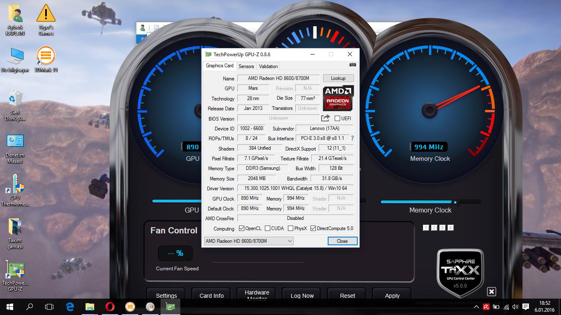Toggle the DirectCompute 5.0 checkbox
This screenshot has width=561, height=315.
pyautogui.click(x=313, y=228)
